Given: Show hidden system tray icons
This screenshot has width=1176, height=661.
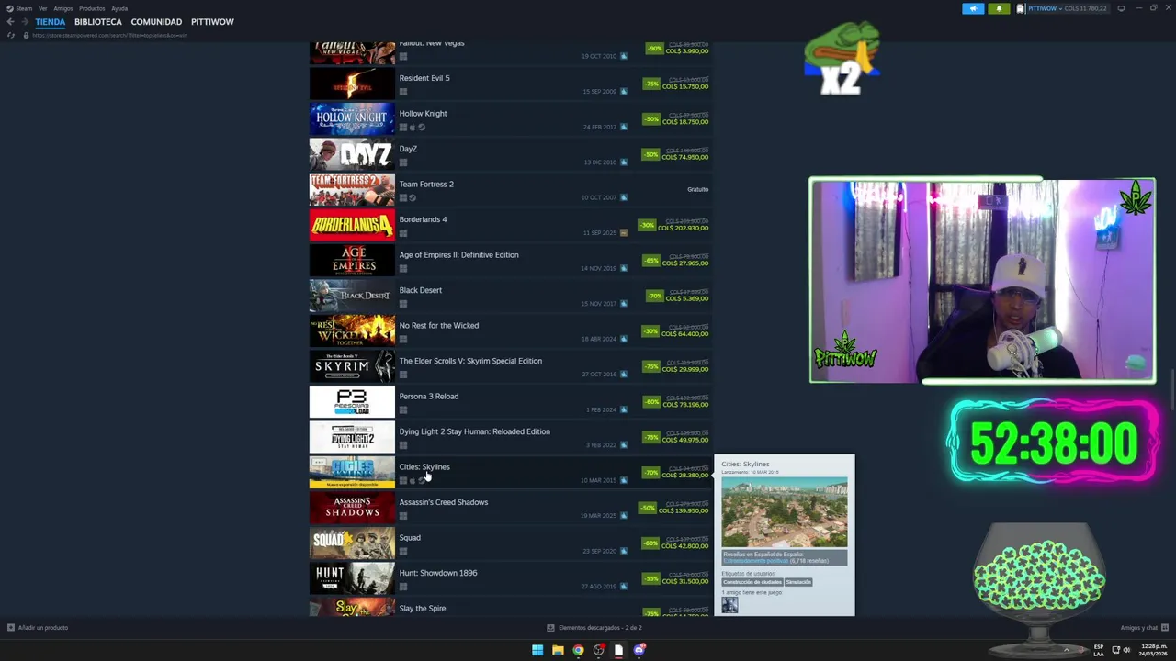Looking at the screenshot, I should pos(1067,650).
